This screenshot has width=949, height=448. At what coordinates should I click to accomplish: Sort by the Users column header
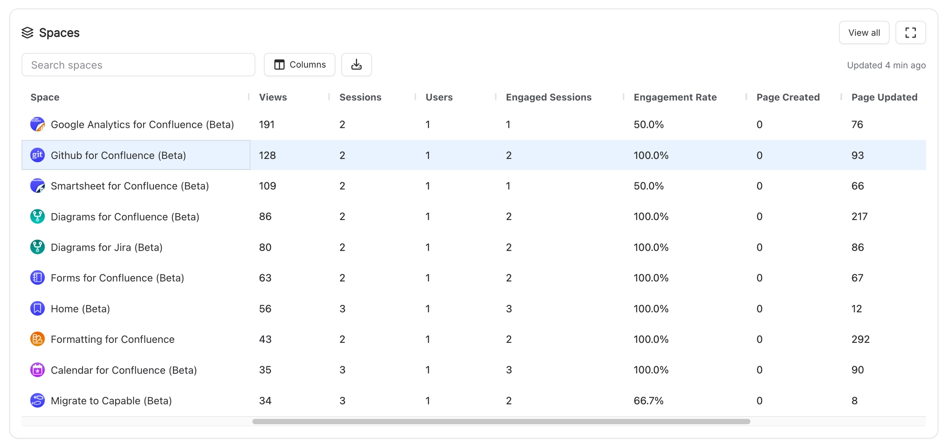coord(439,97)
